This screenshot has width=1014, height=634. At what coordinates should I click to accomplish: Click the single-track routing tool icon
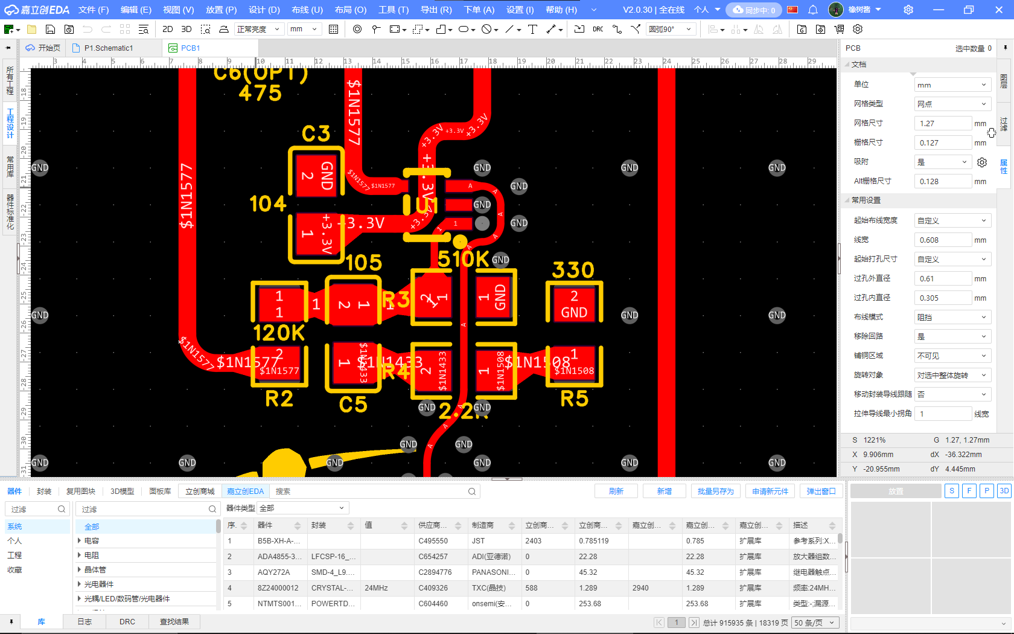tap(617, 29)
